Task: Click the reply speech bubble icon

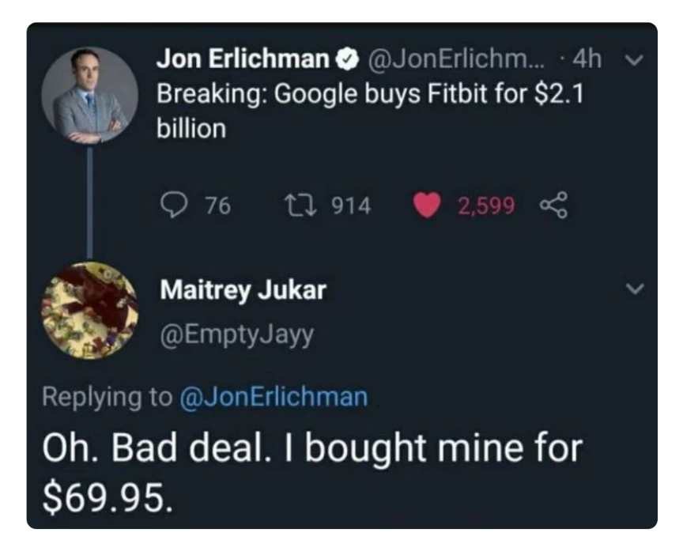Action: click(x=172, y=206)
